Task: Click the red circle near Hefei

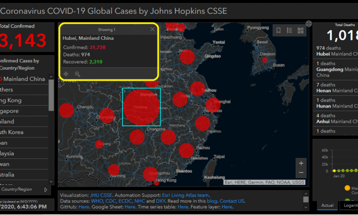Action: [x=180, y=99]
